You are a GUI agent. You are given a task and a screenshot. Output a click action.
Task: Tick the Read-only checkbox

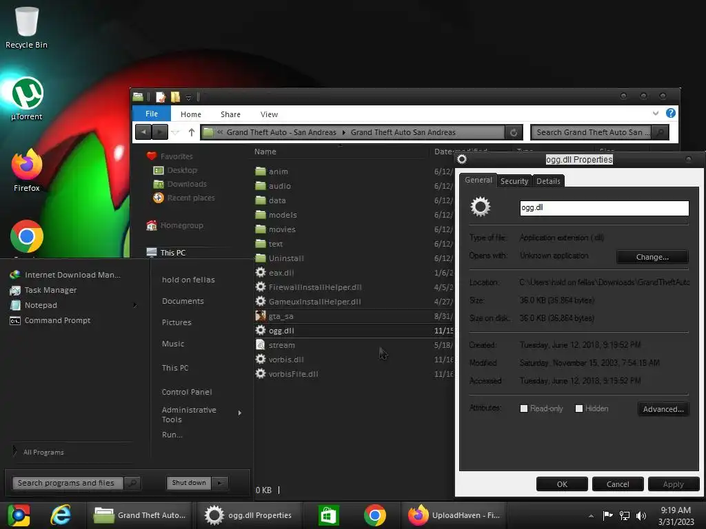[524, 408]
